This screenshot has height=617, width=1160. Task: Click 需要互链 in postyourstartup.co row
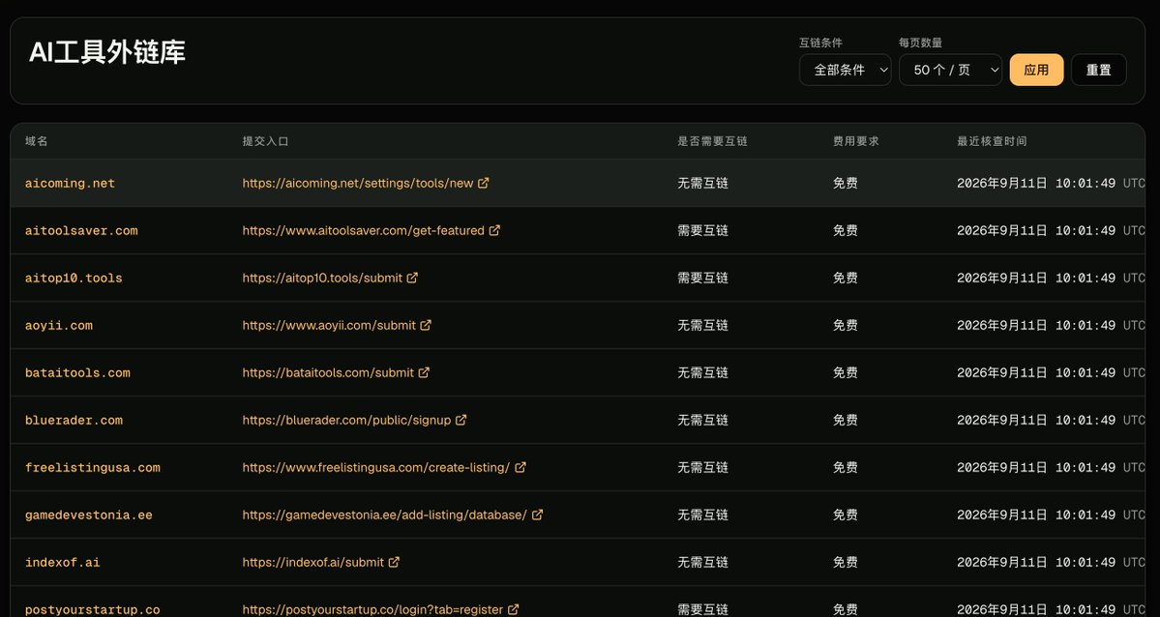(x=702, y=609)
